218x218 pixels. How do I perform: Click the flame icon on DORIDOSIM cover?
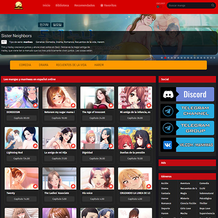point(35,105)
